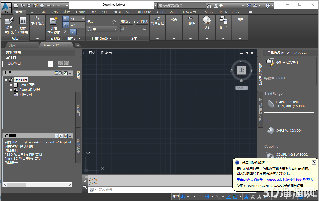Expand the P&ID 图形 tree node
The height and width of the screenshot is (201, 319).
(11, 85)
